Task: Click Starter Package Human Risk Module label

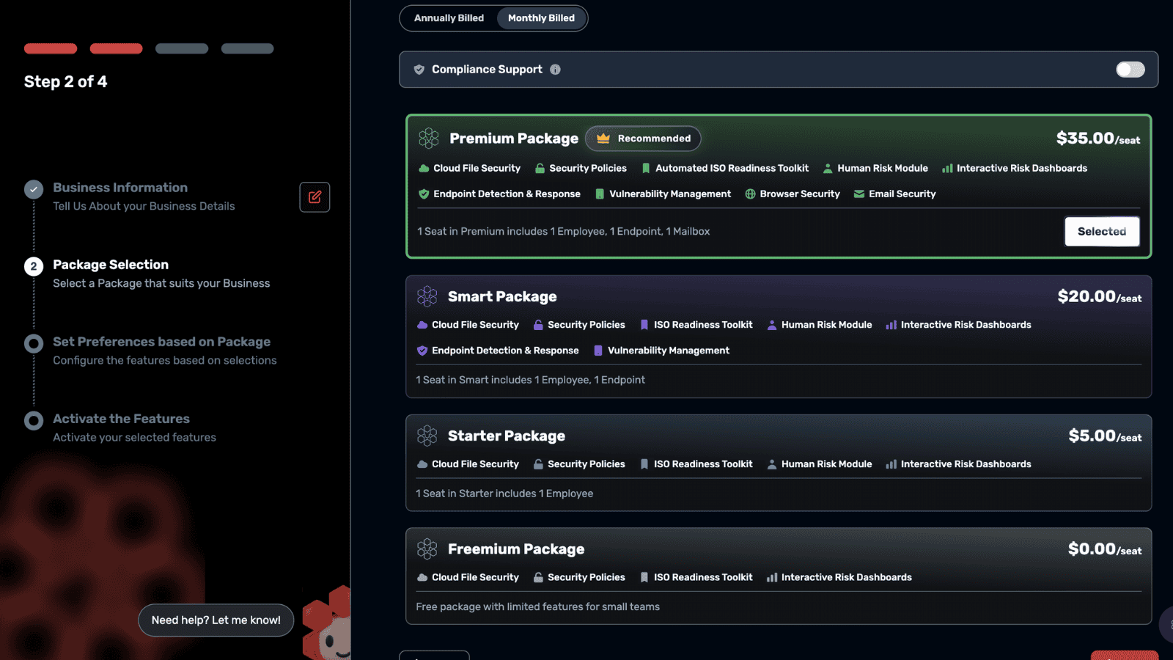Action: pyautogui.click(x=827, y=464)
